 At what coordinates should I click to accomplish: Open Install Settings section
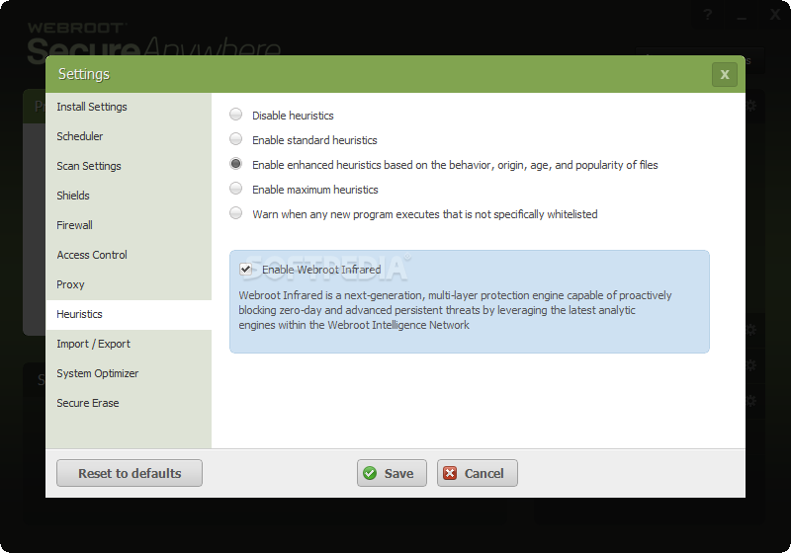coord(129,107)
